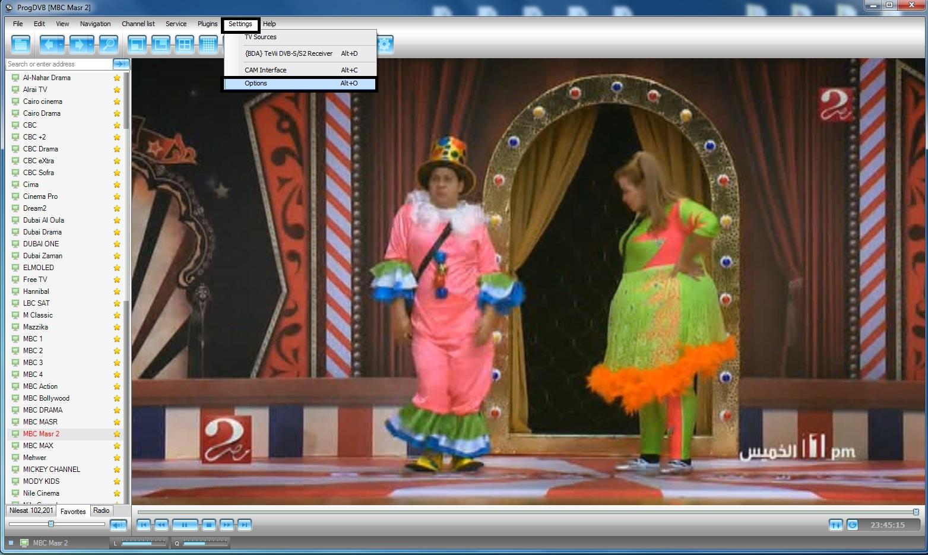The height and width of the screenshot is (555, 928).
Task: Select {BDA} TeVii DVB-S/S2 Receiver entry
Action: [x=301, y=53]
